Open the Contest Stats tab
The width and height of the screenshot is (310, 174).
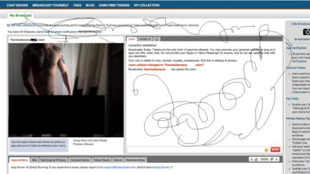point(80,160)
